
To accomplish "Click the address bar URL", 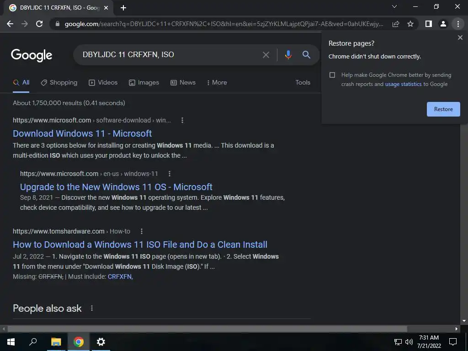I will pyautogui.click(x=224, y=24).
